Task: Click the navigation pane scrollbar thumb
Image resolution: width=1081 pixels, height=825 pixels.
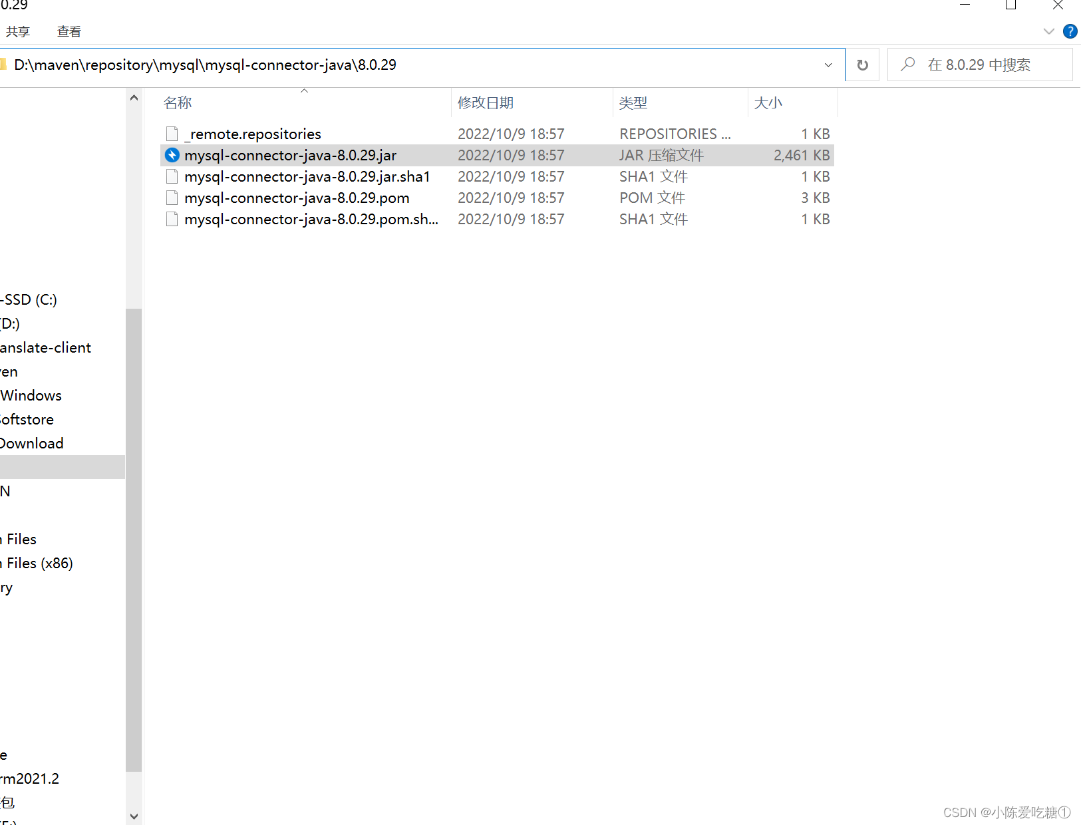Action: click(134, 540)
